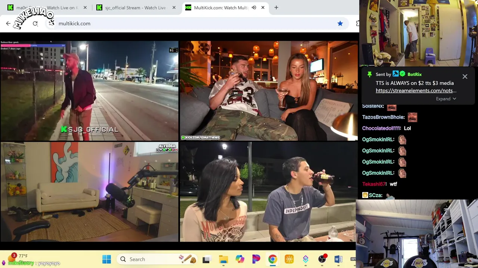Open the Windows Start menu
Screen dimensions: 478x268
[x=106, y=259]
